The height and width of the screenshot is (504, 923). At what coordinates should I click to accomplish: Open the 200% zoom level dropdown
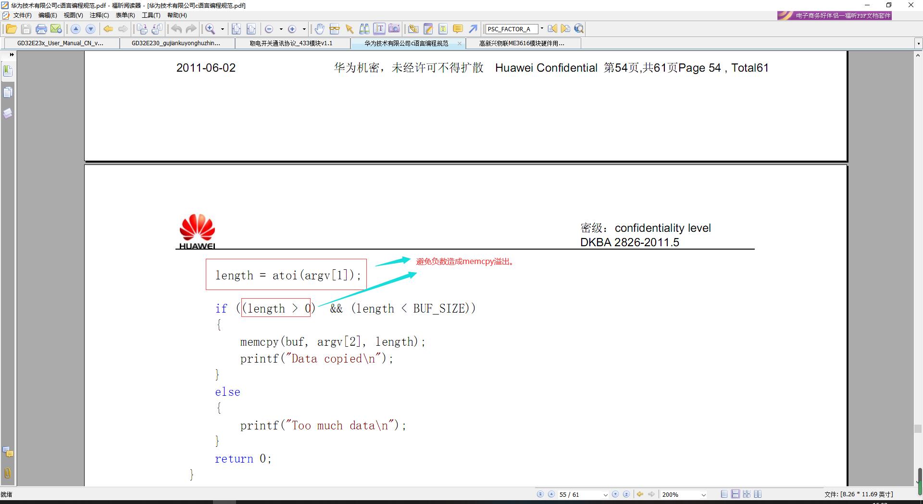pos(703,494)
